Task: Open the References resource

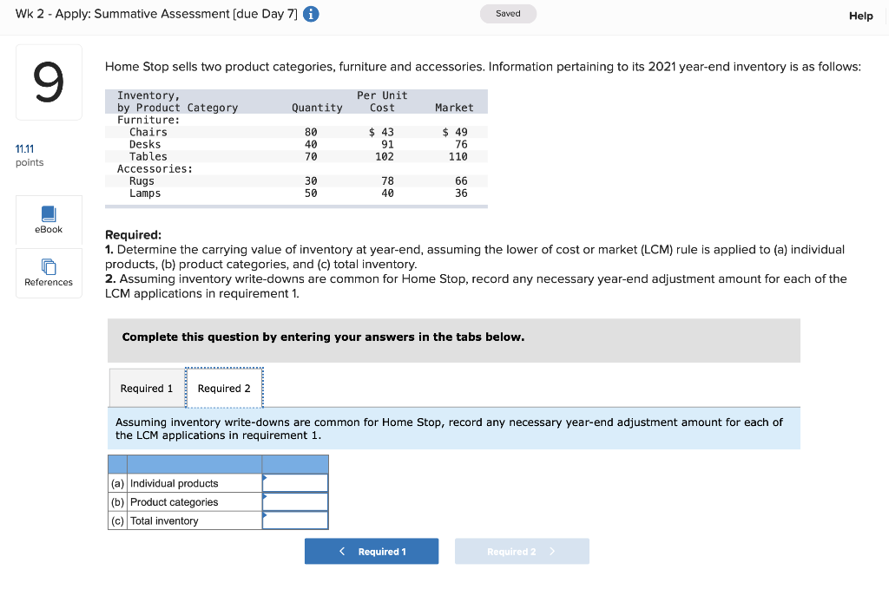Action: point(48,272)
